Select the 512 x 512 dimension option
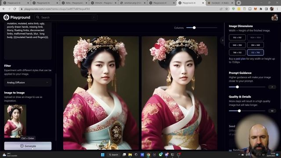 point(237,37)
